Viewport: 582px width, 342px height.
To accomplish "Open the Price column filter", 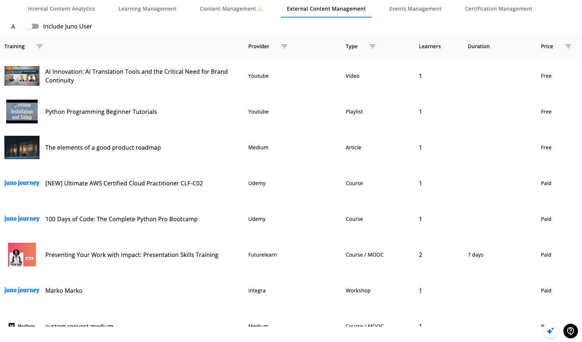I will click(568, 46).
